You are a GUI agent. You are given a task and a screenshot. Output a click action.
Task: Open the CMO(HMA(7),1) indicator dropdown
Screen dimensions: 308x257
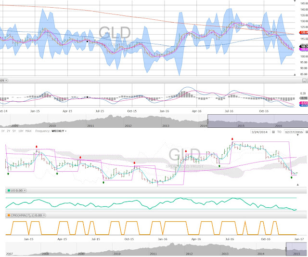pyautogui.click(x=26, y=215)
